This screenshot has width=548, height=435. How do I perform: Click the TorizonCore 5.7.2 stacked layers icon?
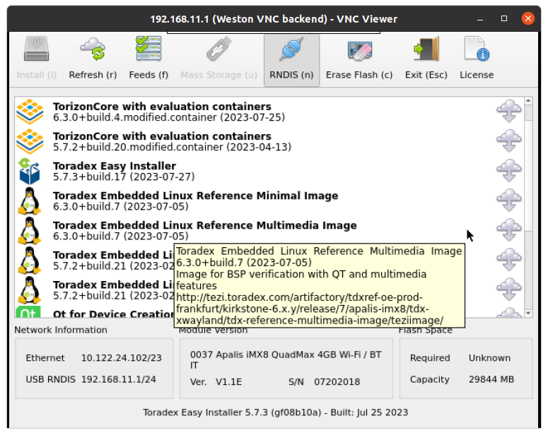30,141
